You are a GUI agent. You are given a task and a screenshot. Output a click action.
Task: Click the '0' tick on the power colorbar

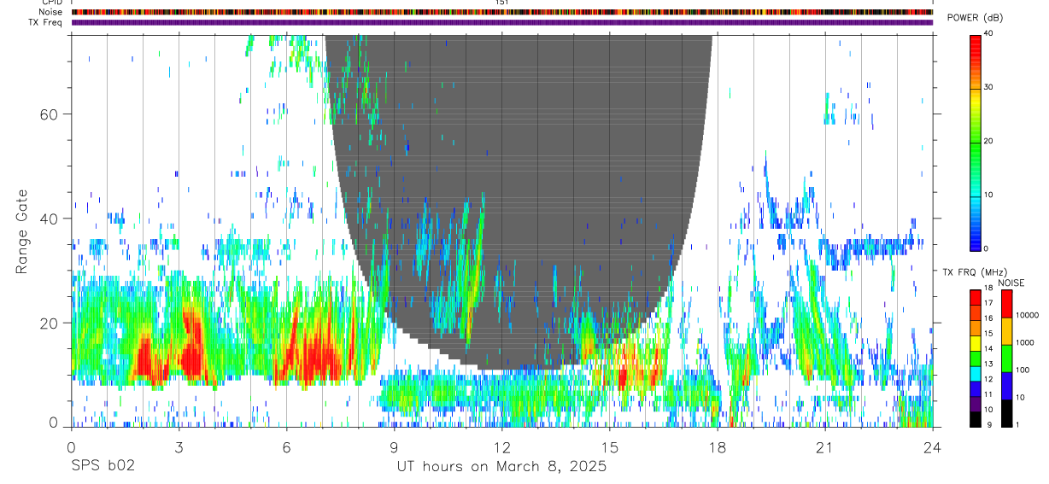(x=984, y=248)
